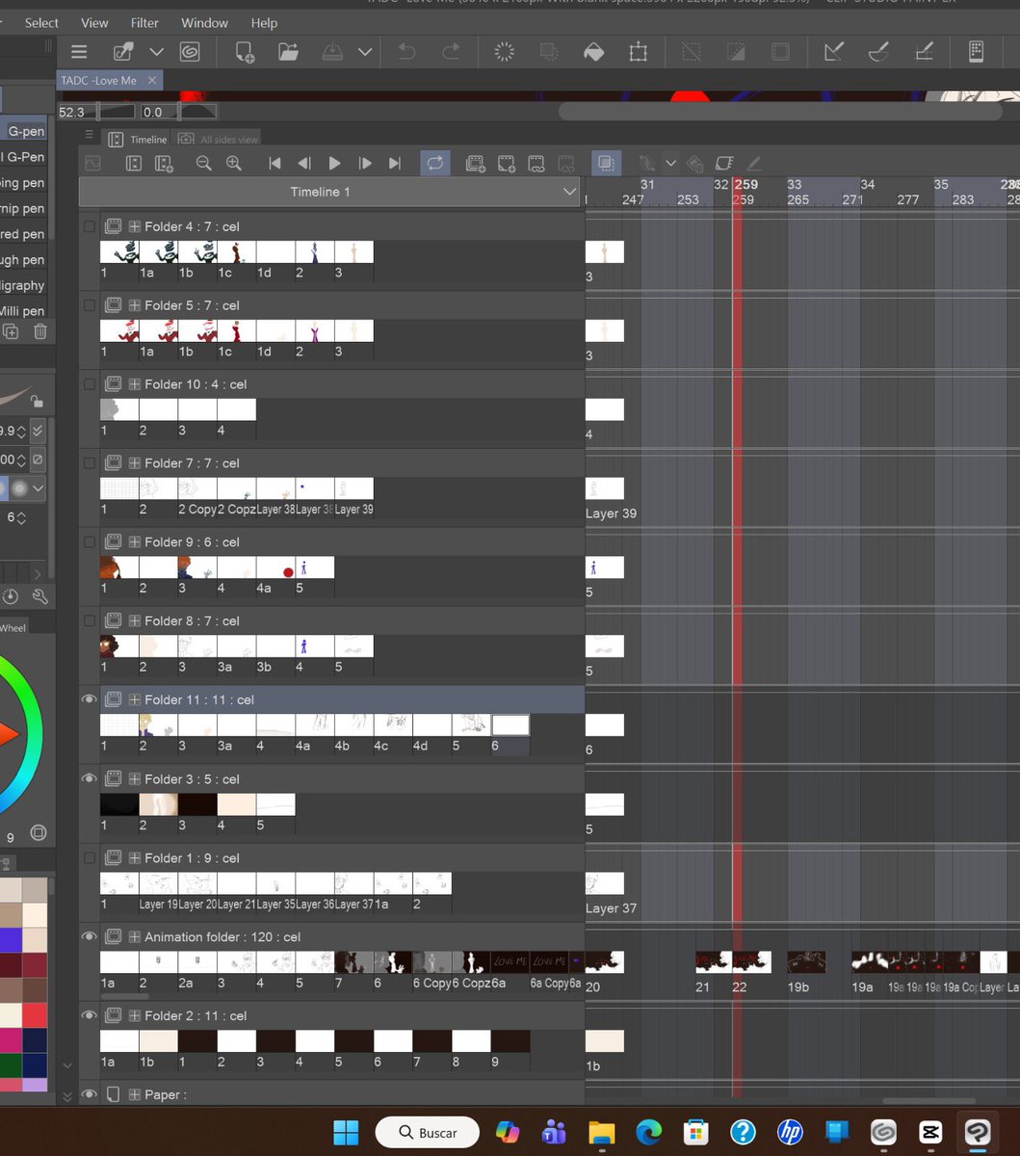Open the brush tip shape dropdown
Viewport: 1020px width, 1156px height.
[x=39, y=488]
